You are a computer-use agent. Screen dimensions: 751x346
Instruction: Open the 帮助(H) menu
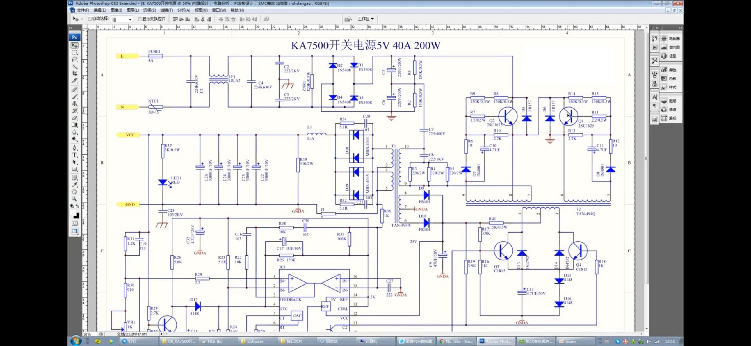237,10
